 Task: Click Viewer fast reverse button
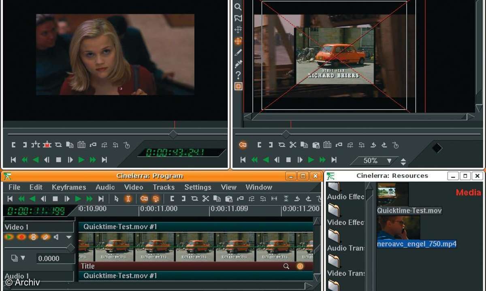tap(25, 160)
